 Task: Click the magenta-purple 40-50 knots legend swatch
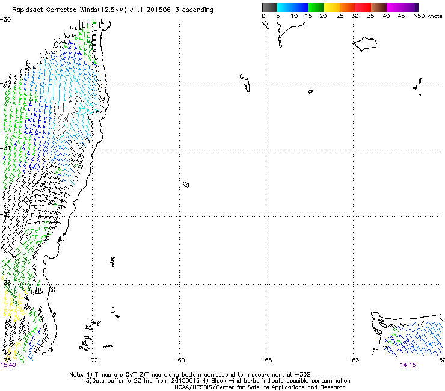pos(402,7)
